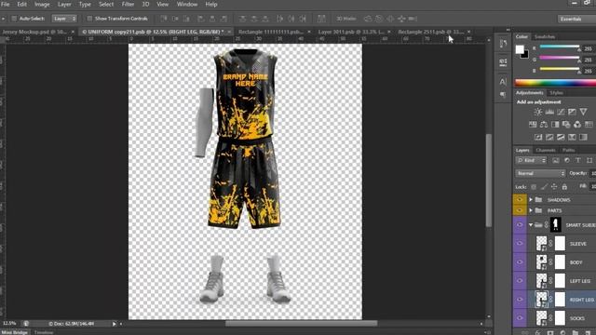596x335 pixels.
Task: Add a Gradient Map adjustment
Action: point(583,137)
